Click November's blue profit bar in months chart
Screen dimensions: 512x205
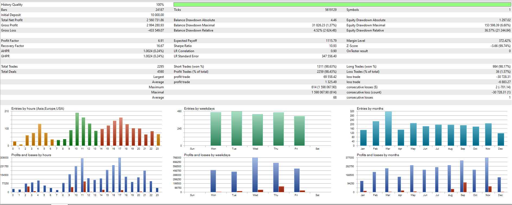486,175
